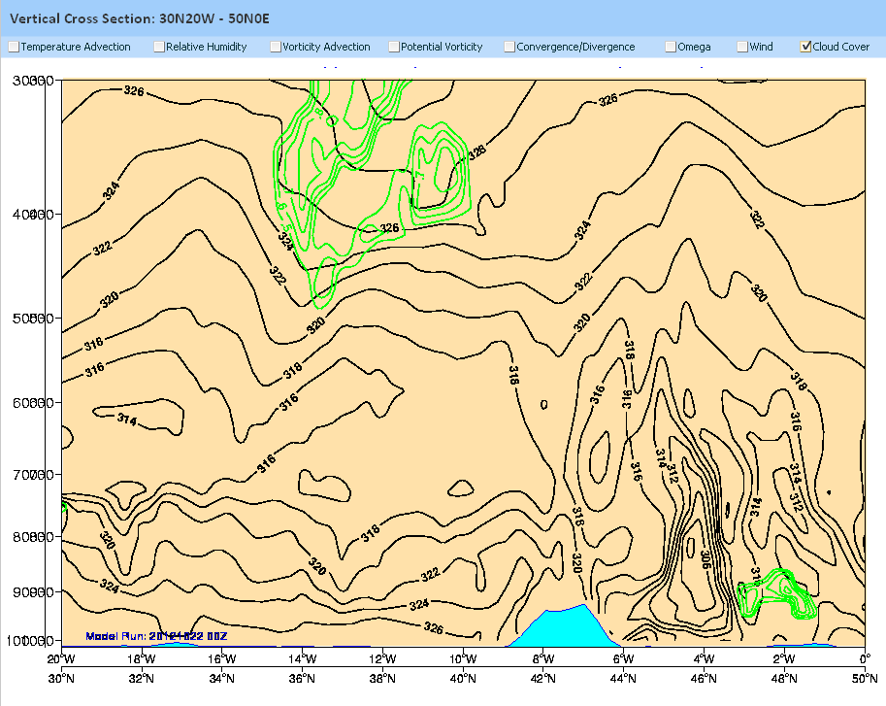The height and width of the screenshot is (706, 886).
Task: Uncheck the Cloud Cover checkbox
Action: [x=805, y=47]
